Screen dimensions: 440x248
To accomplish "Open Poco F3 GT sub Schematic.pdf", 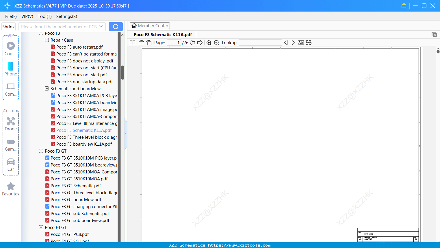I will 80,214.
